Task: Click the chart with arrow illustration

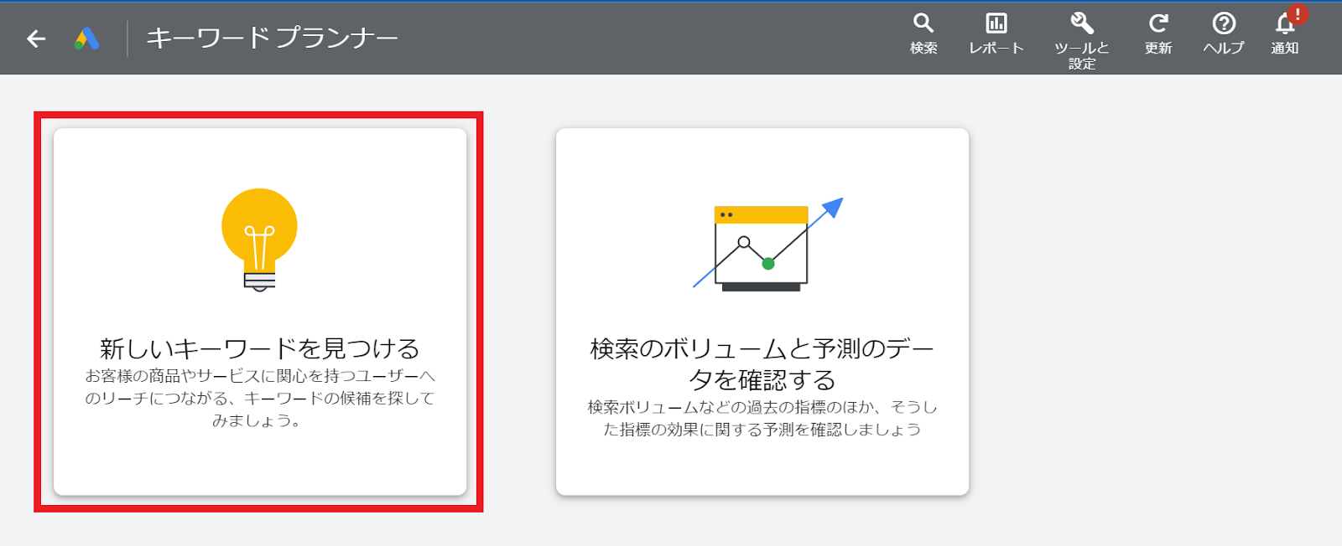Action: [x=767, y=245]
